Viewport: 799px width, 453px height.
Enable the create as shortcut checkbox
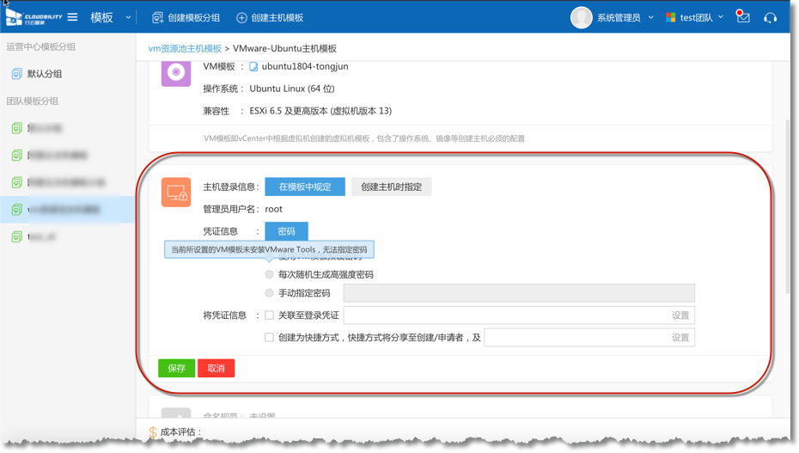pos(270,338)
